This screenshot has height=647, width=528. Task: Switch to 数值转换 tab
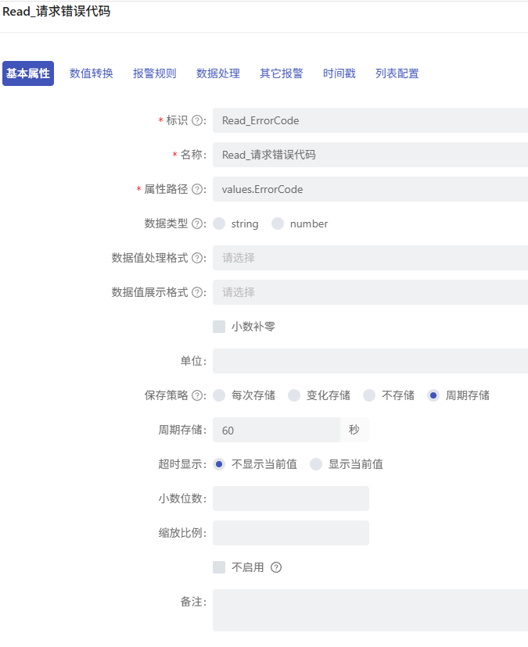(92, 73)
